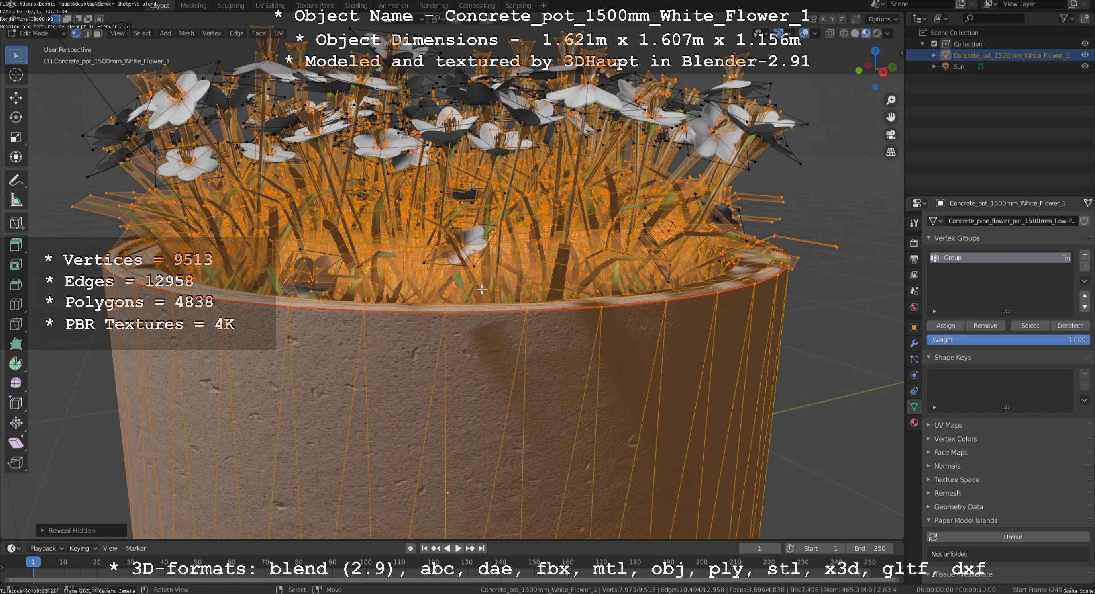Expand the UV Maps panel

click(x=948, y=425)
